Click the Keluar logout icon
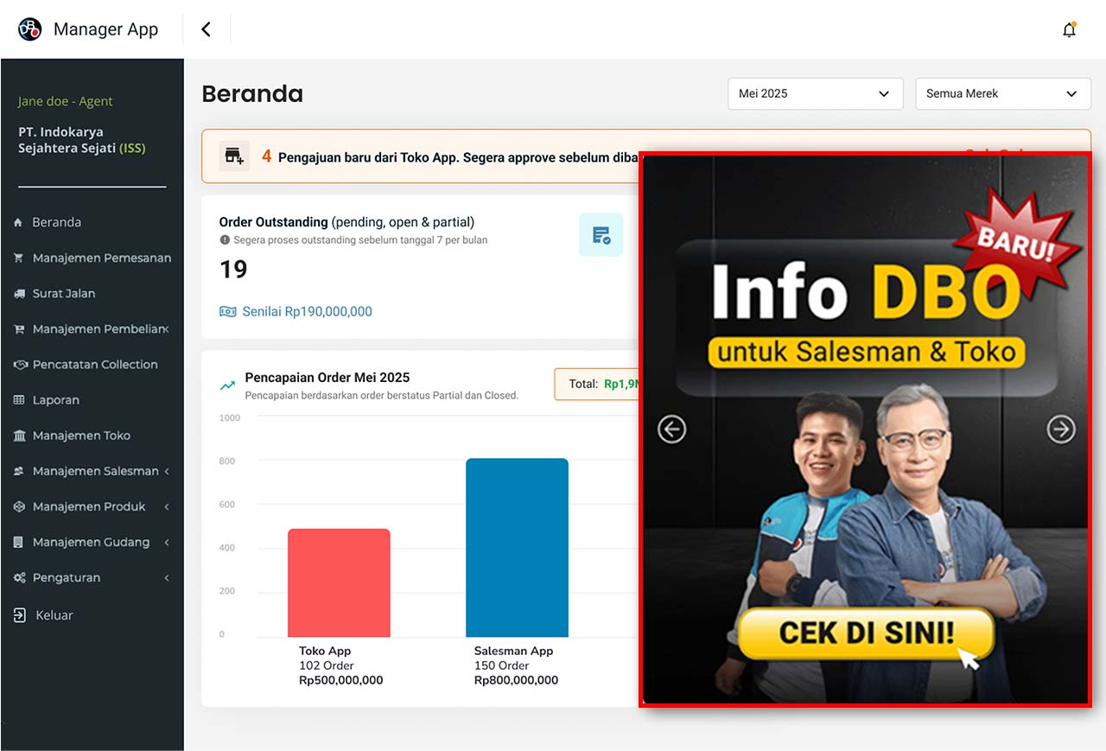Viewport: 1106px width, 751px height. (20, 615)
